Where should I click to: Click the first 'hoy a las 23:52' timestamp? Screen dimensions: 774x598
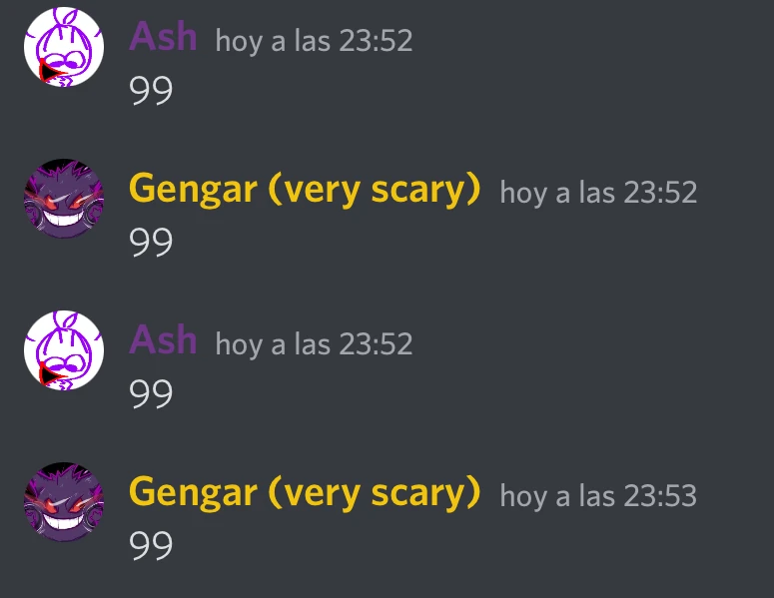coord(314,41)
